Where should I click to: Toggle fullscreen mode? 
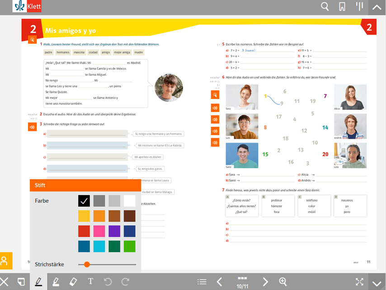coord(359,282)
